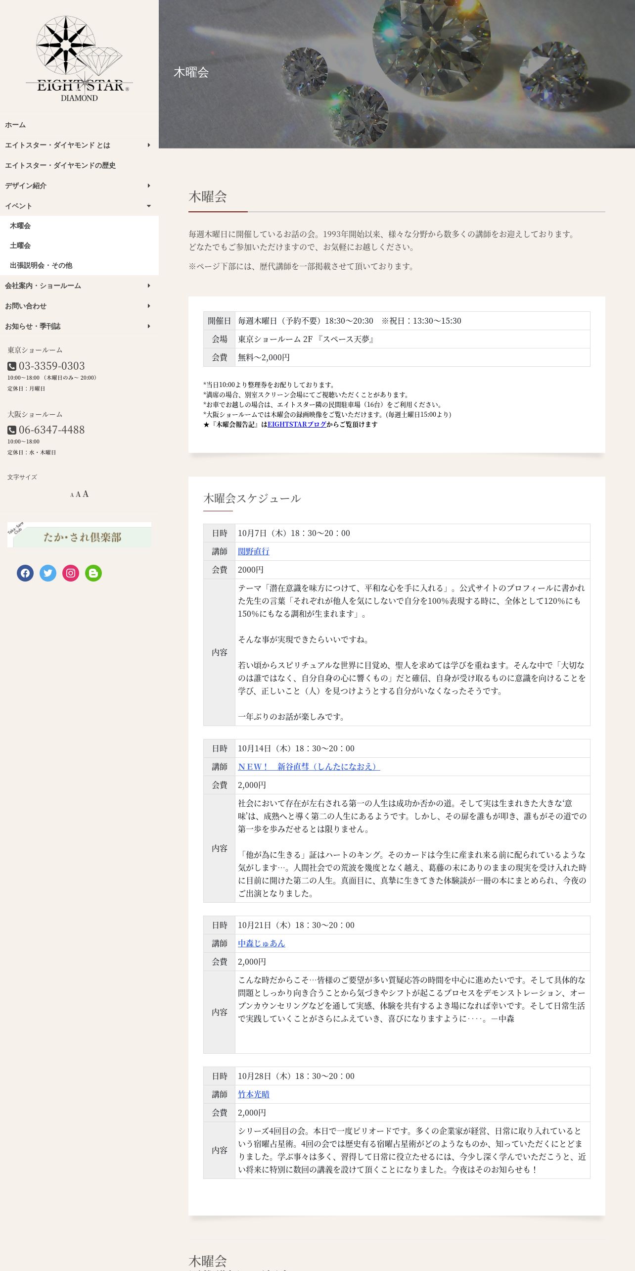The image size is (635, 1271).
Task: Click the date cell 10月21日（木）18：30～20：00
Action: click(412, 925)
